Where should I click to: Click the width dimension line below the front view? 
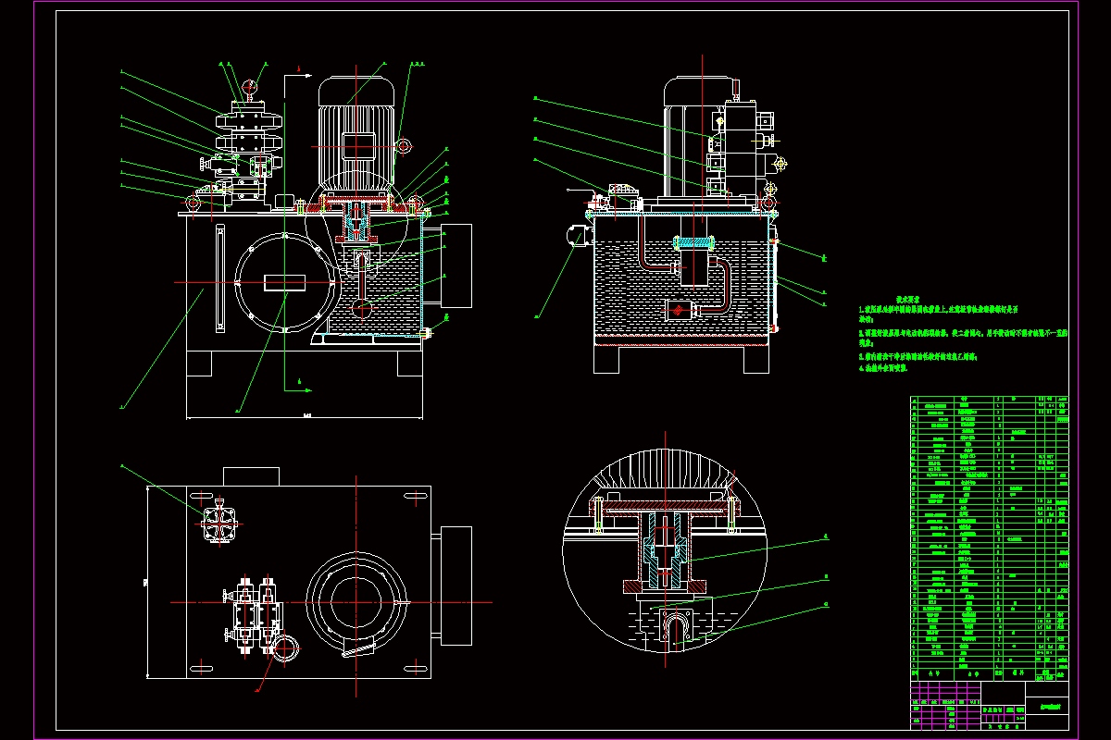306,418
